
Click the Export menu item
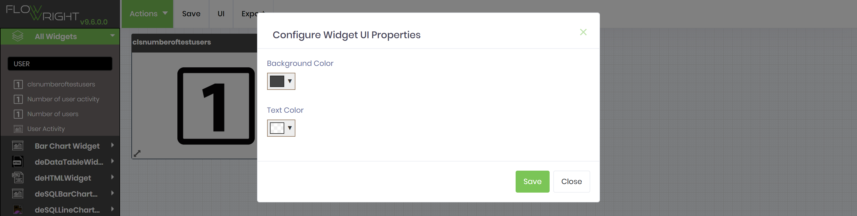coord(253,14)
